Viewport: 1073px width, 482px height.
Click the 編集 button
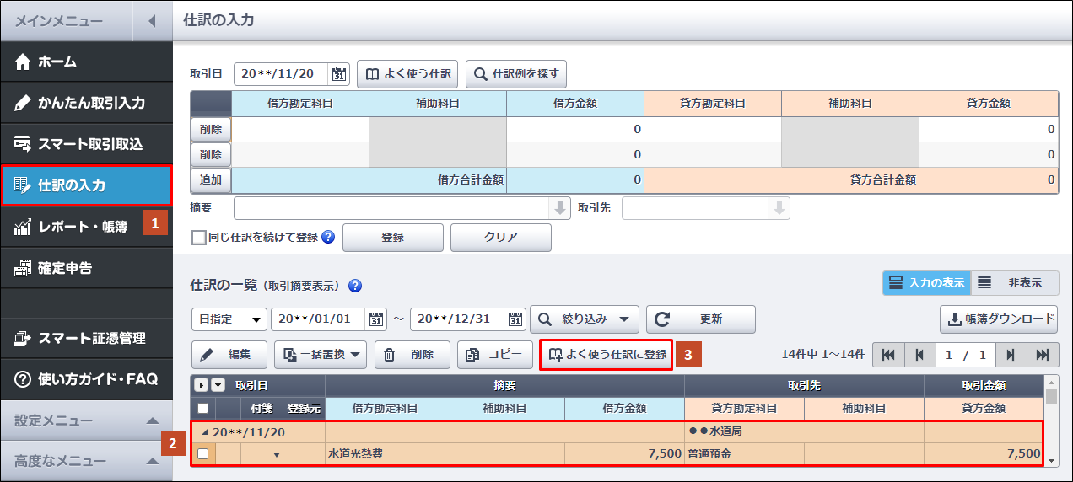coord(229,355)
